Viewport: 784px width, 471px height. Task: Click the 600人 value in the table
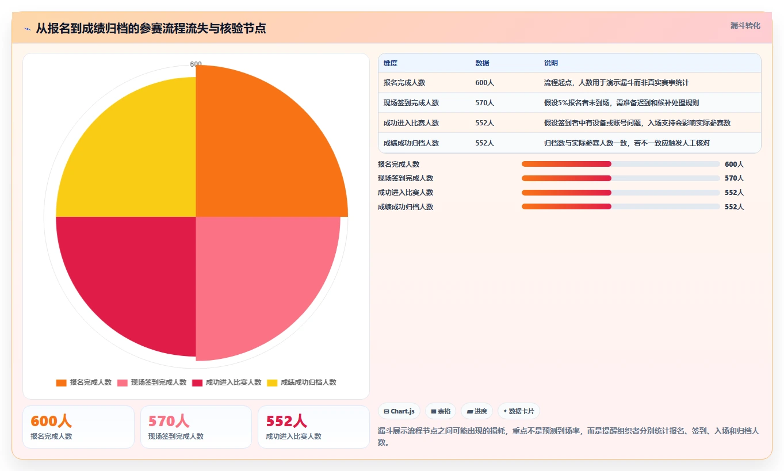[x=484, y=83]
